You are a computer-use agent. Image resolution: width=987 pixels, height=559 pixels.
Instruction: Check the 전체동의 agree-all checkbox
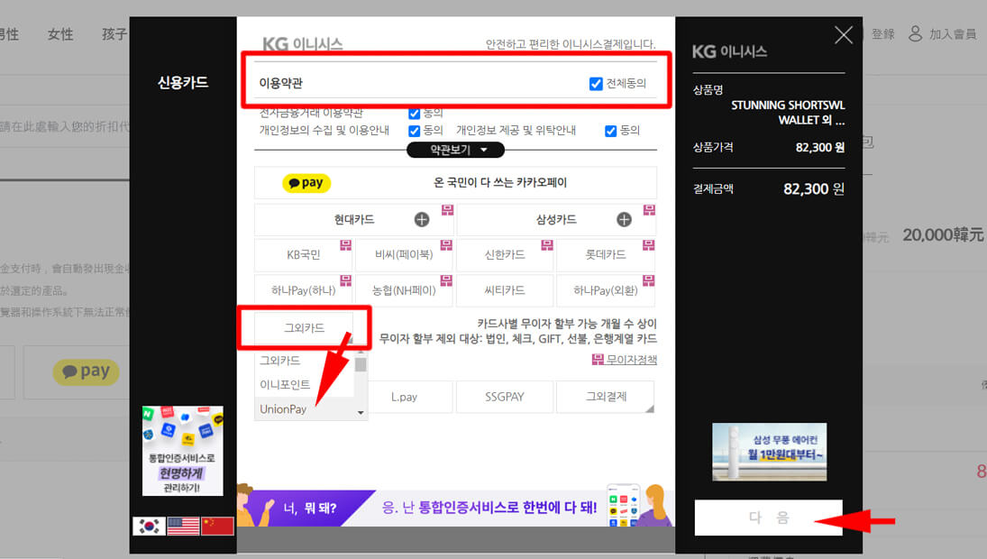point(596,84)
